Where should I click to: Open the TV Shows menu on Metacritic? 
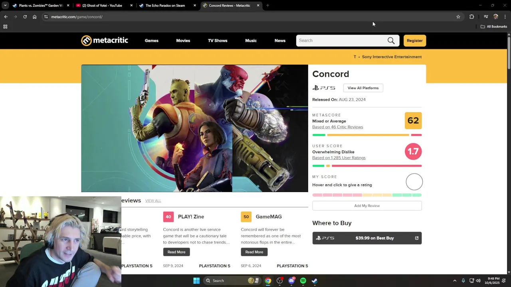(x=218, y=41)
